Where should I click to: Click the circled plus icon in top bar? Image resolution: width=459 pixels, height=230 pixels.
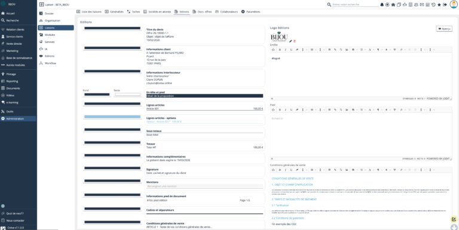pos(387,5)
